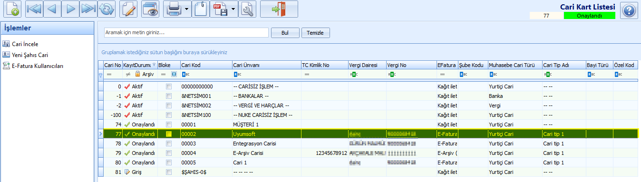Focus the search text input field

tap(186, 33)
